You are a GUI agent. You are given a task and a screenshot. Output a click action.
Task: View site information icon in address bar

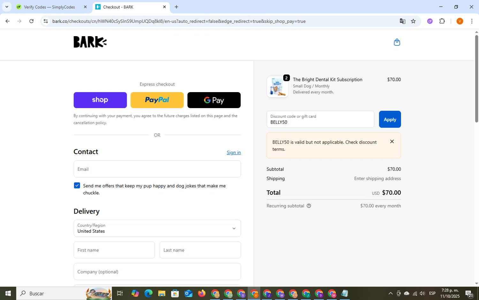46,21
